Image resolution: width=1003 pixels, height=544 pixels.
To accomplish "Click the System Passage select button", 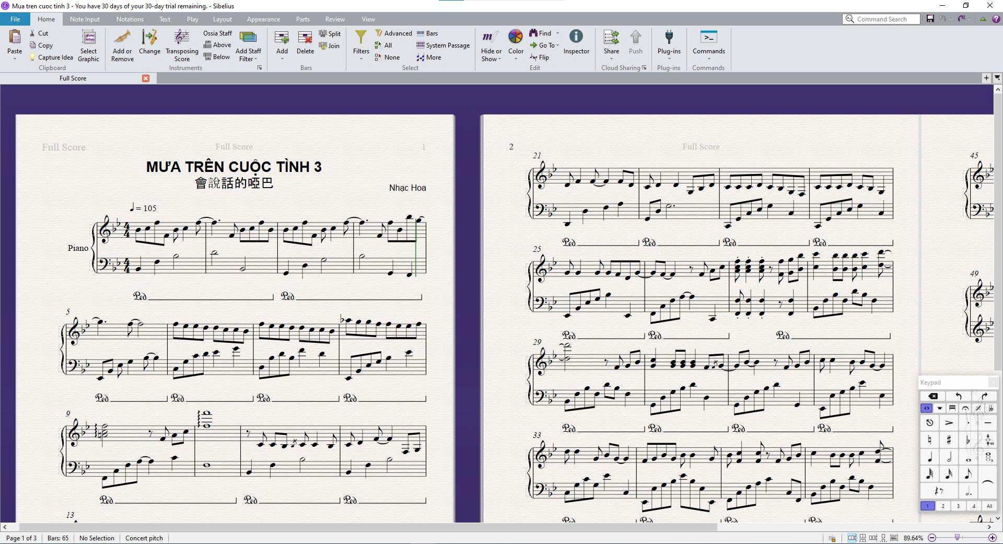I will pyautogui.click(x=442, y=45).
